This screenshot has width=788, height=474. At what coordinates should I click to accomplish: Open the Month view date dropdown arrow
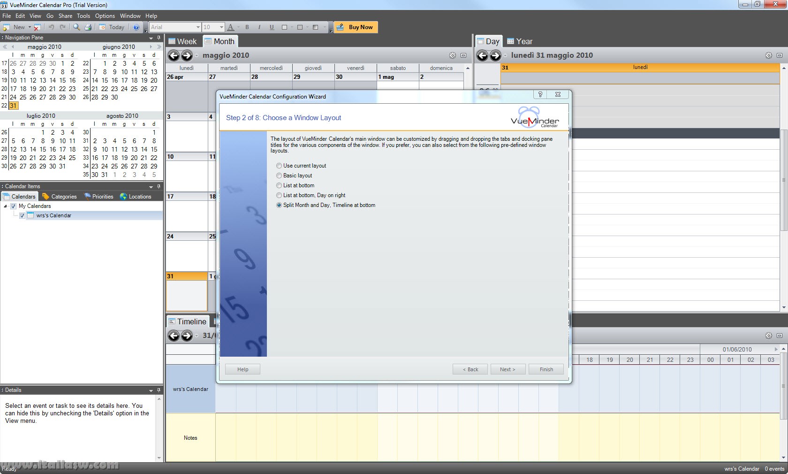197,55
